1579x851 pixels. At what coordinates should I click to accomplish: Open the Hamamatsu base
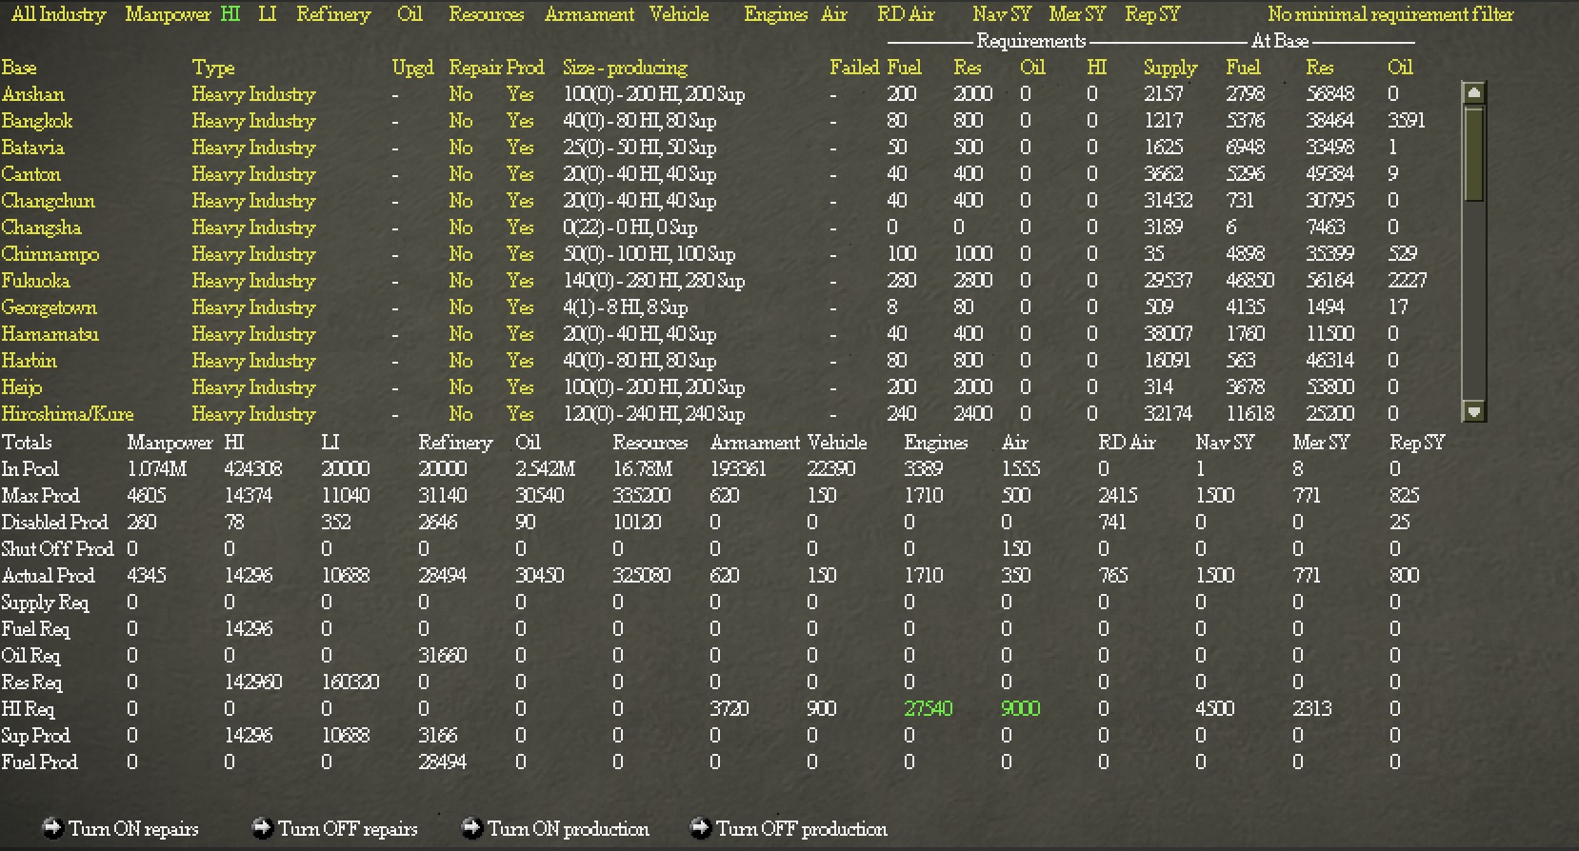[x=50, y=334]
